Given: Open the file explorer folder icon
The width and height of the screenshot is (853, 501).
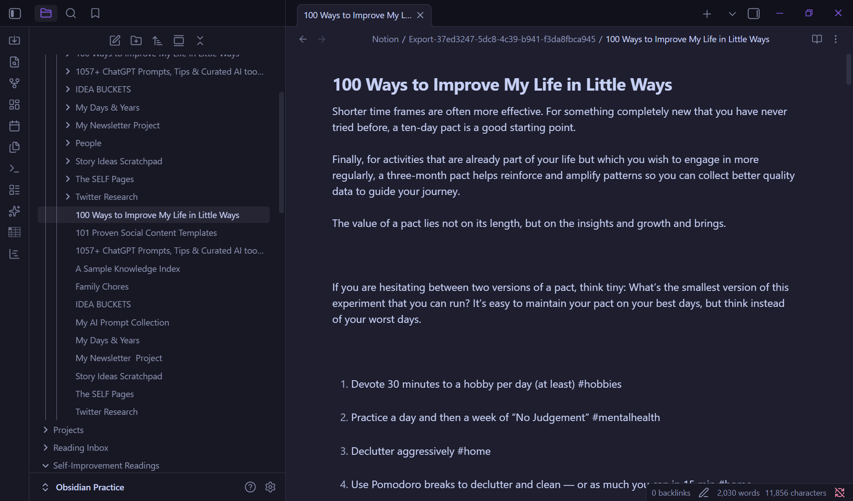Looking at the screenshot, I should pos(46,13).
